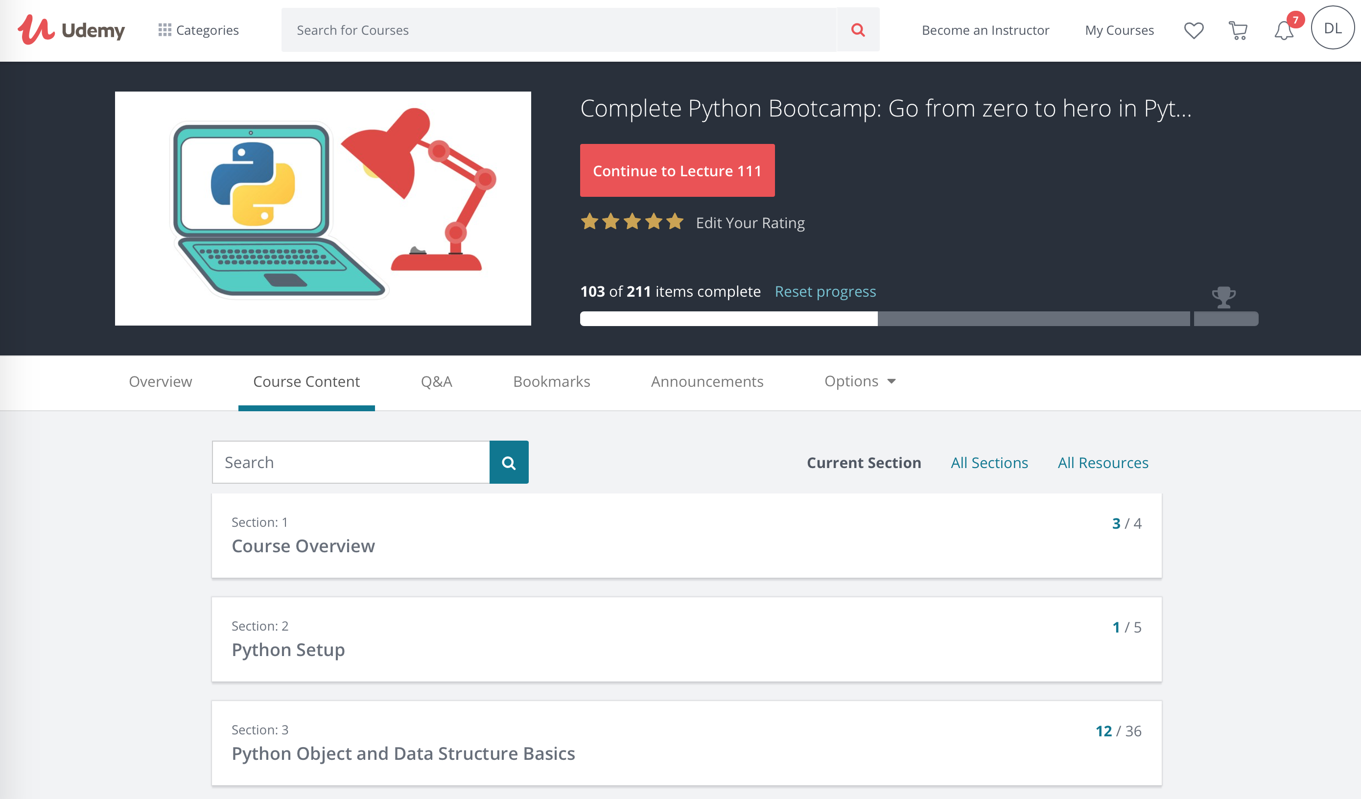Screen dimensions: 1361x799
Task: Open the wishlist heart icon
Action: click(1194, 30)
